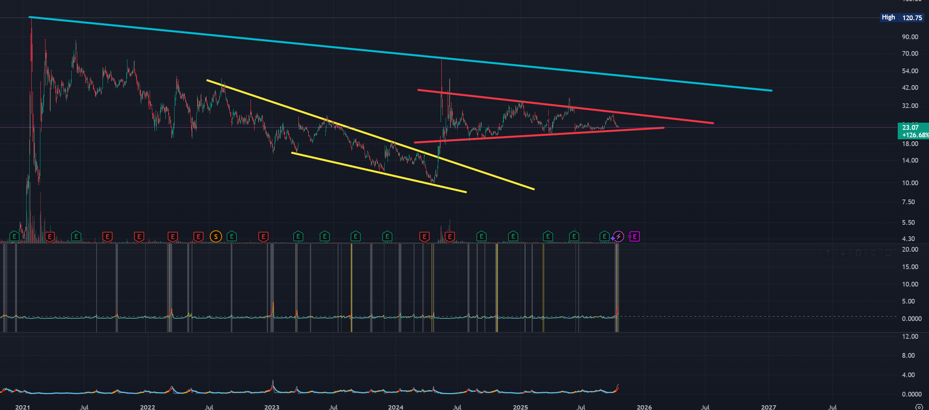This screenshot has height=410, width=929.
Task: Click the 2024 label on time axis
Action: (396, 407)
